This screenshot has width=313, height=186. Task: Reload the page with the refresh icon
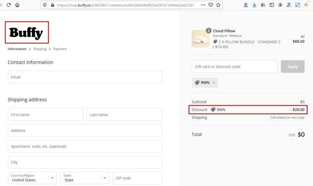9,5
